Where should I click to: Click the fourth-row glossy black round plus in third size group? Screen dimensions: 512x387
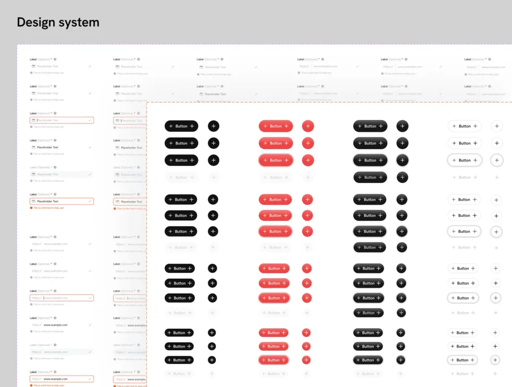(x=401, y=313)
